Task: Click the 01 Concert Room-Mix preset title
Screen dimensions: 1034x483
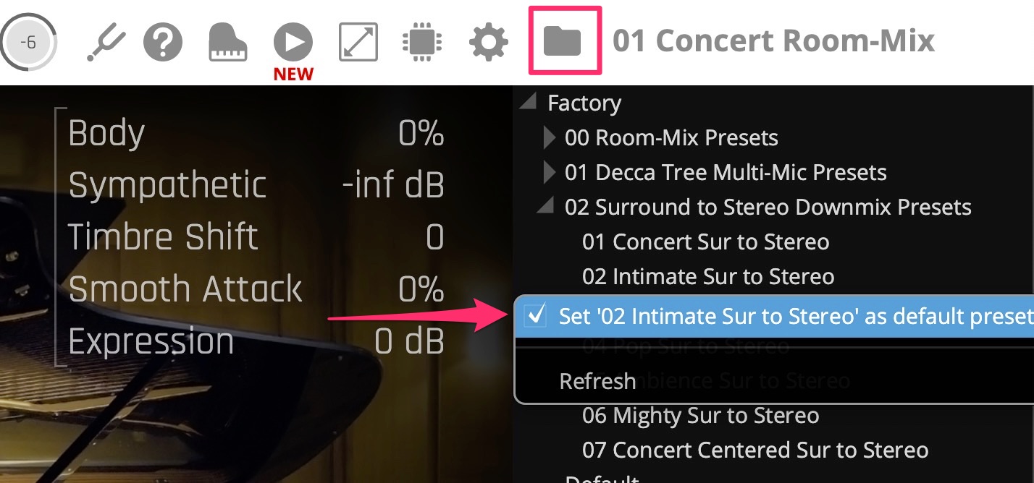Action: point(773,41)
